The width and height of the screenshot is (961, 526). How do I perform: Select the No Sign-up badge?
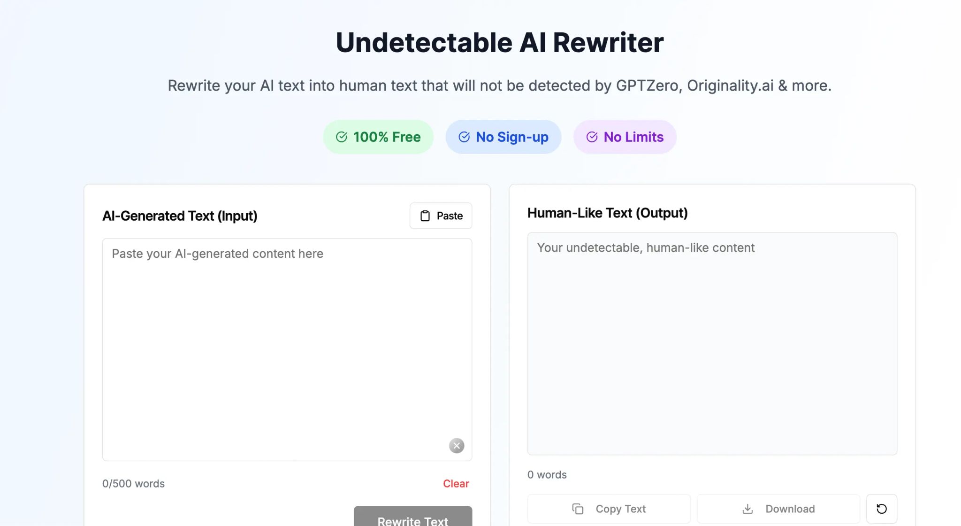tap(503, 137)
